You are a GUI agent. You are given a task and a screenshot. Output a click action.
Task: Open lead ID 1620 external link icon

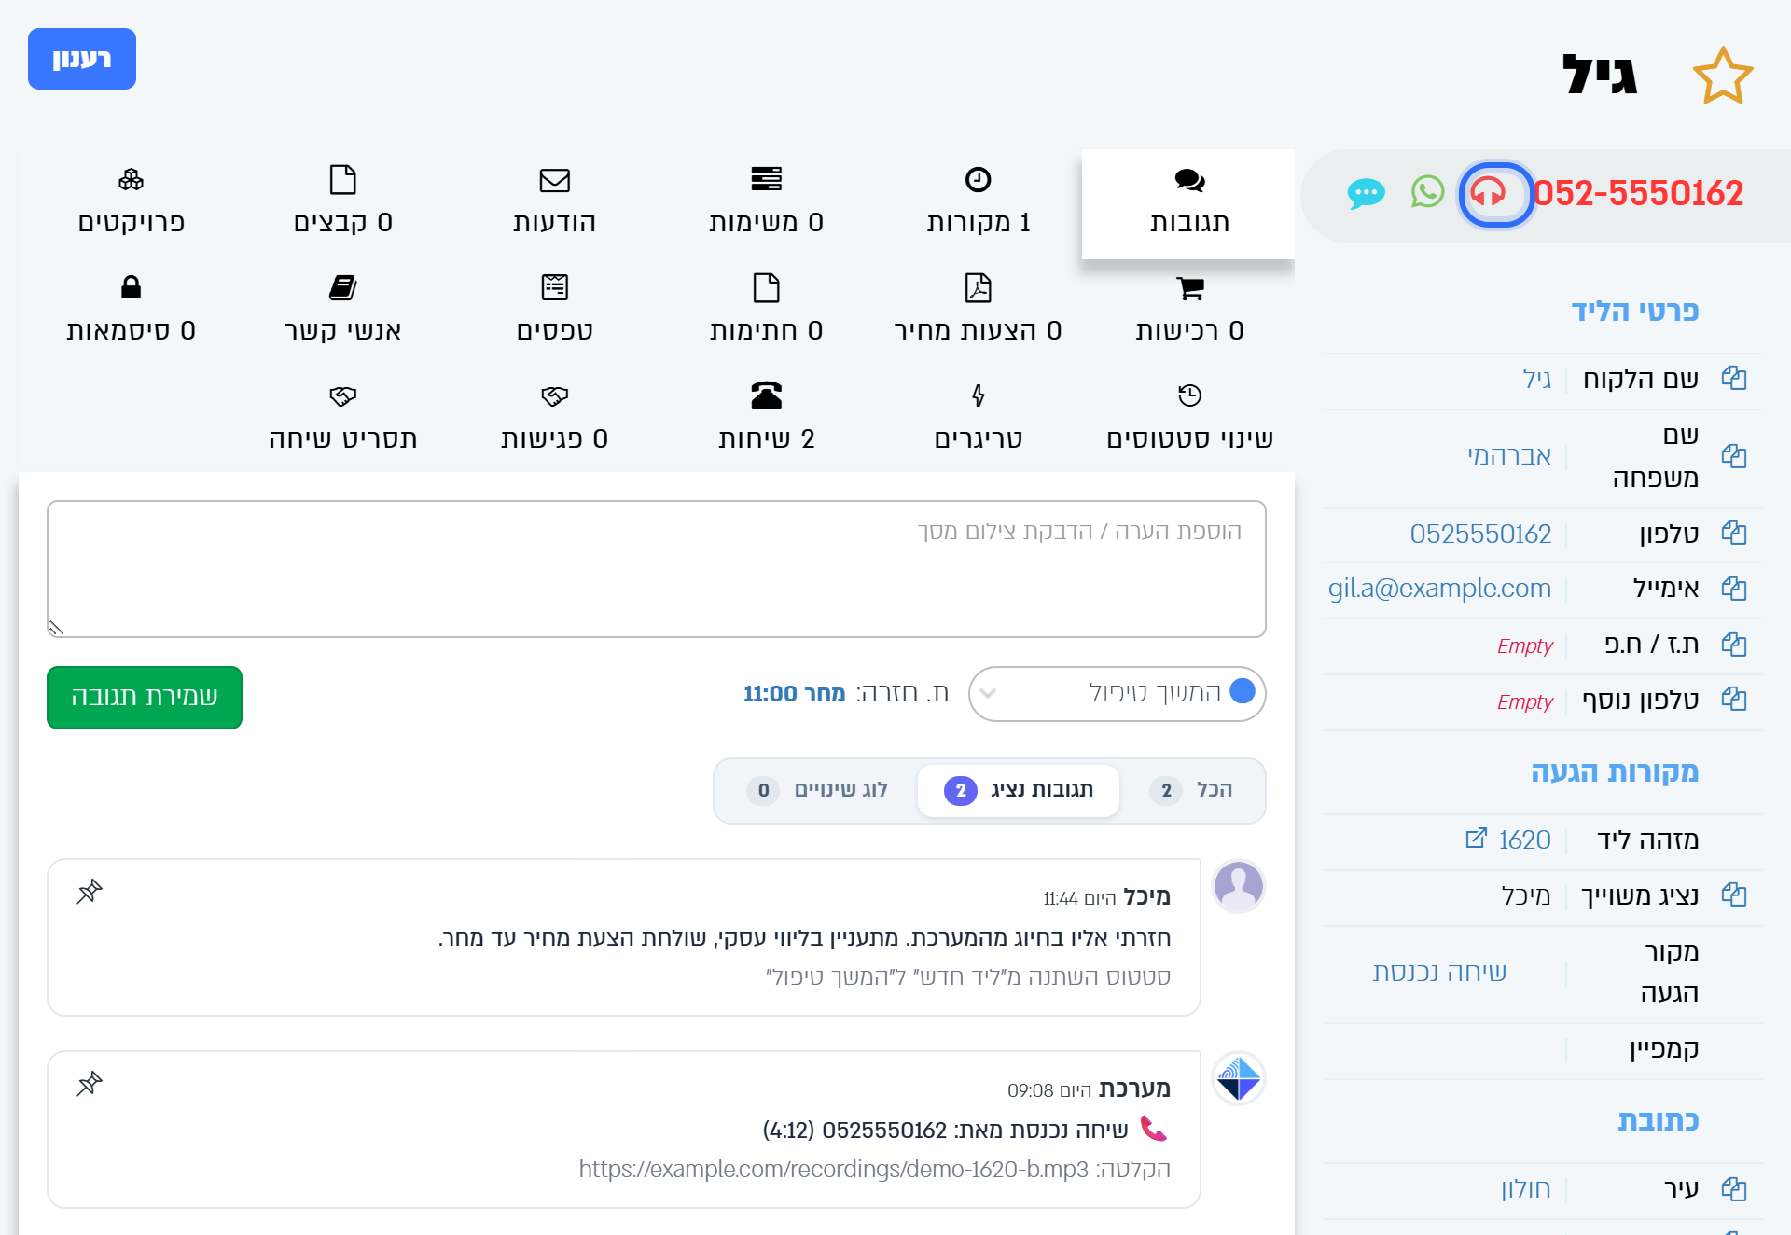point(1476,839)
